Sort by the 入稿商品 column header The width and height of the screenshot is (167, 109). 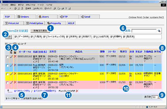point(149,52)
